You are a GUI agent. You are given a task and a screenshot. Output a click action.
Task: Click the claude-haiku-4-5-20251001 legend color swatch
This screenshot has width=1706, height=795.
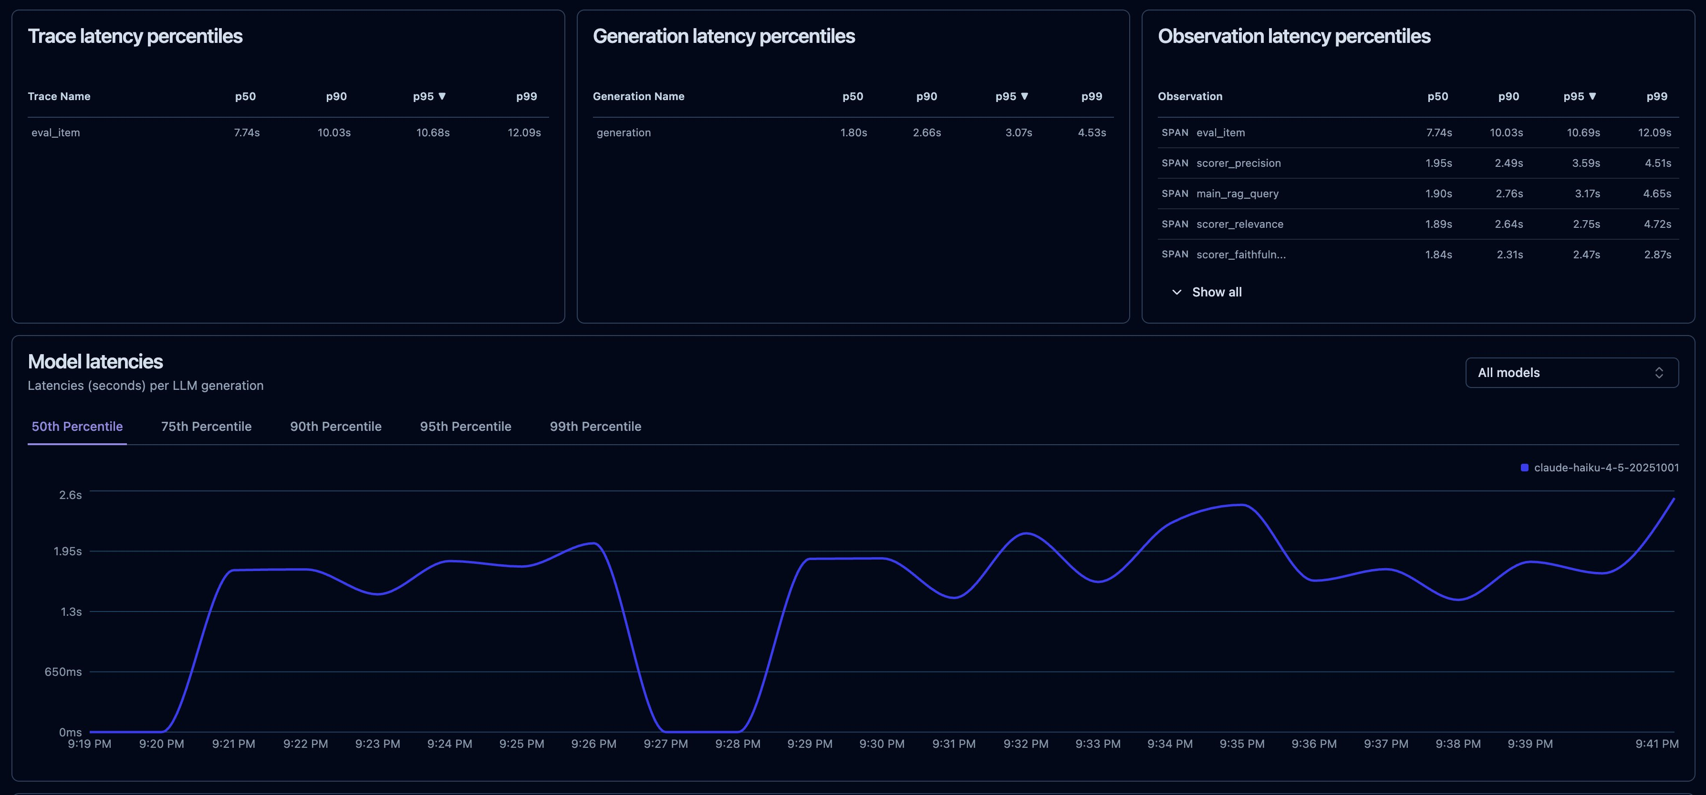(1525, 468)
